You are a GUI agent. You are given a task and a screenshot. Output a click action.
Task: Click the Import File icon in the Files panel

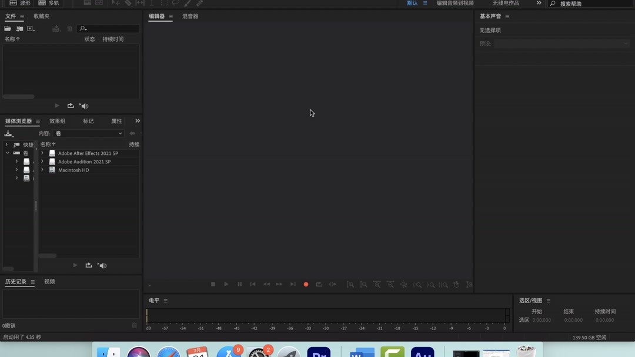tap(19, 28)
